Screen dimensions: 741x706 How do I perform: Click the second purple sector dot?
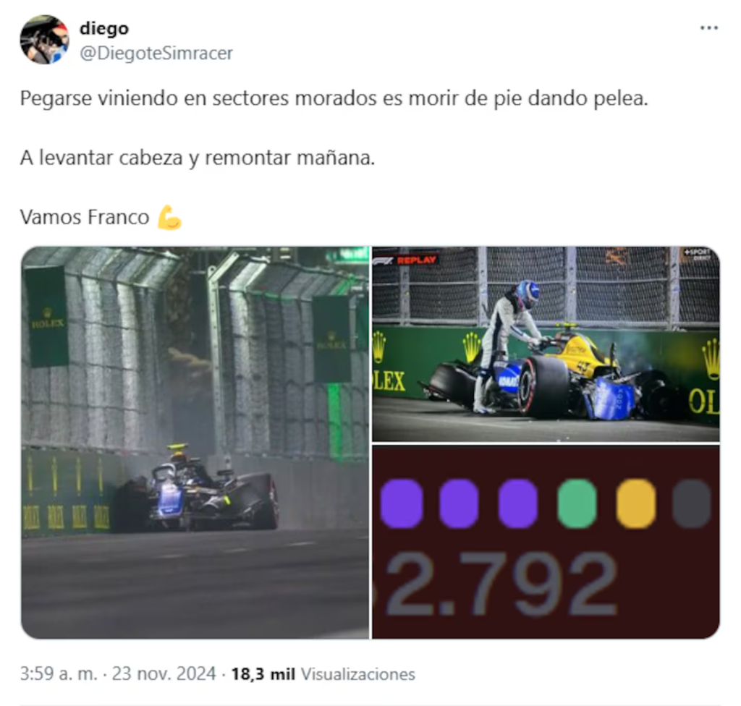coord(458,503)
